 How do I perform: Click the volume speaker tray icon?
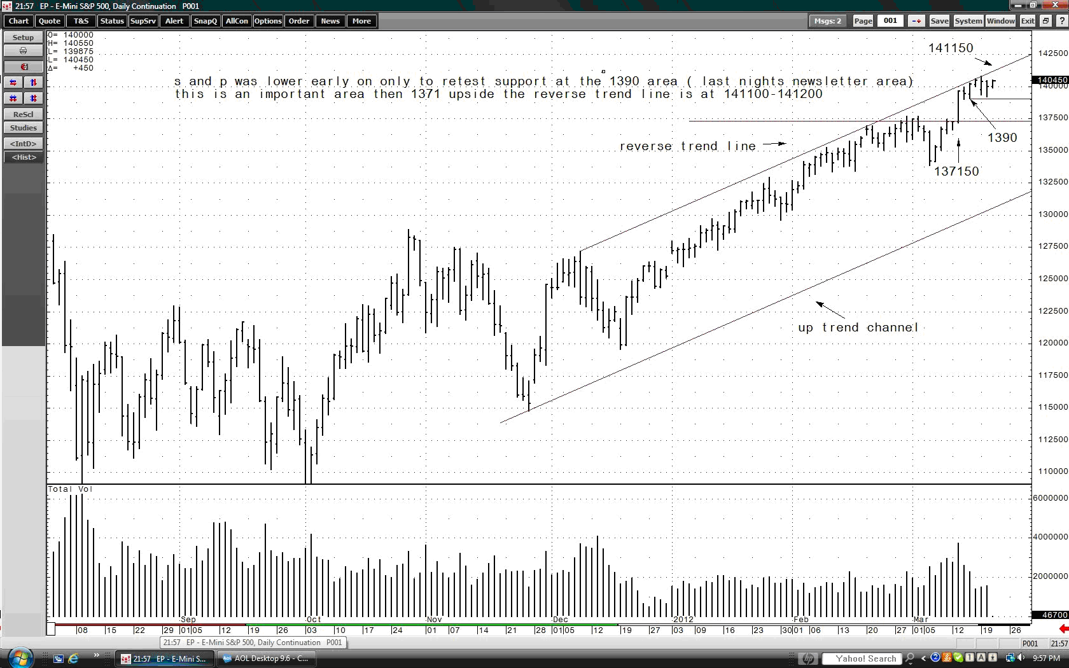point(1022,658)
